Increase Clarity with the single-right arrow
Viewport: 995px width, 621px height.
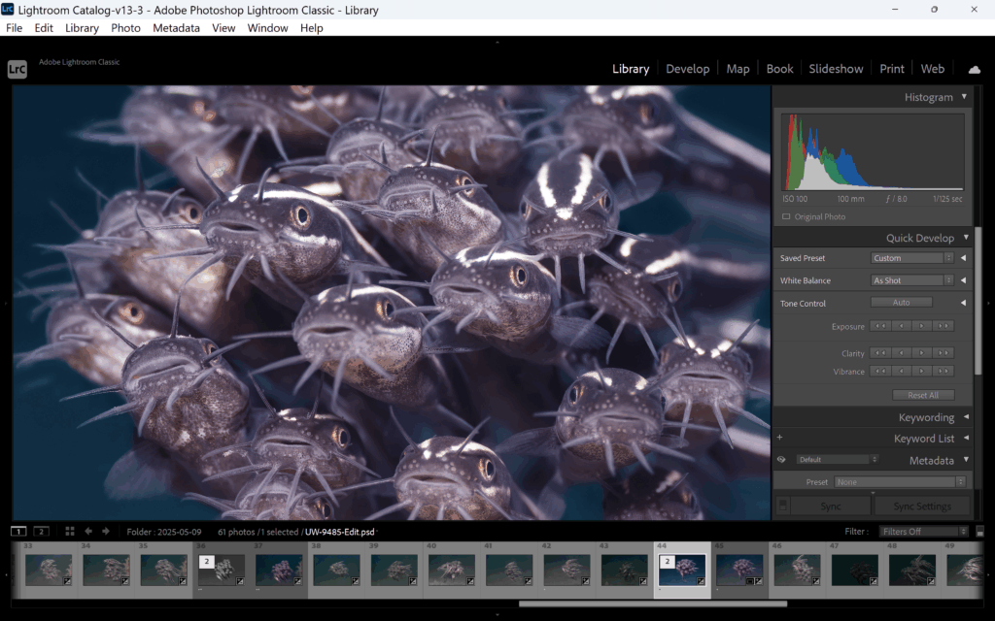coord(922,353)
